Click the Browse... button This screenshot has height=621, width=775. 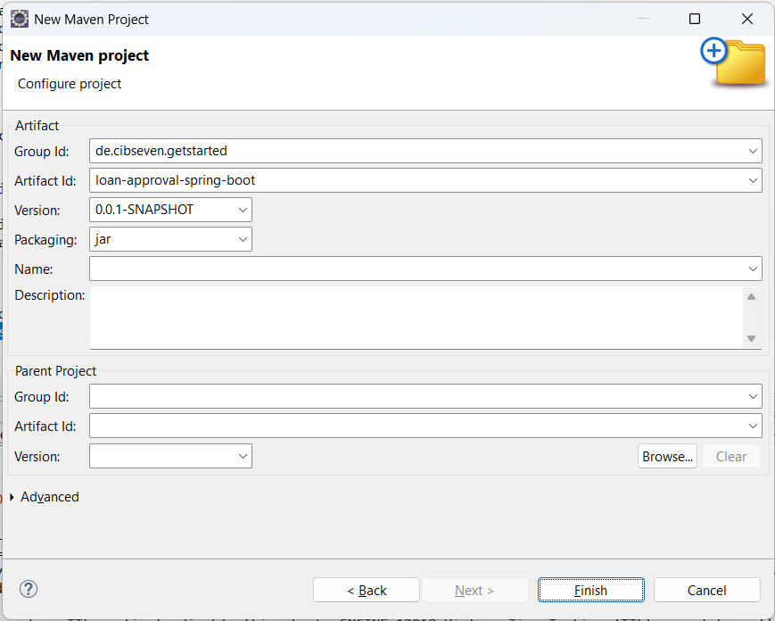[667, 456]
